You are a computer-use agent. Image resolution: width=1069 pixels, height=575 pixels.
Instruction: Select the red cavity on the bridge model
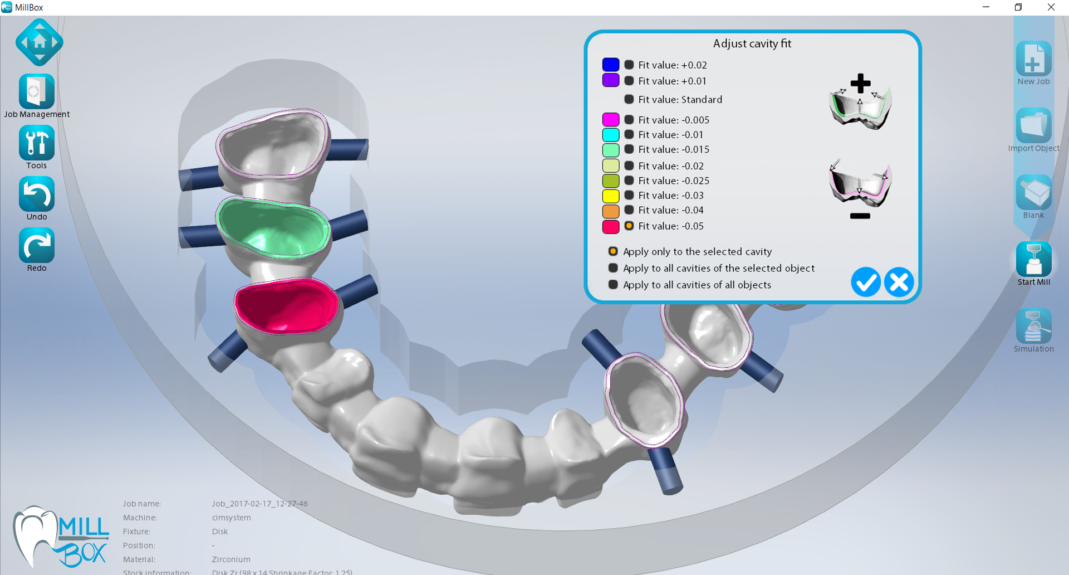click(x=286, y=306)
